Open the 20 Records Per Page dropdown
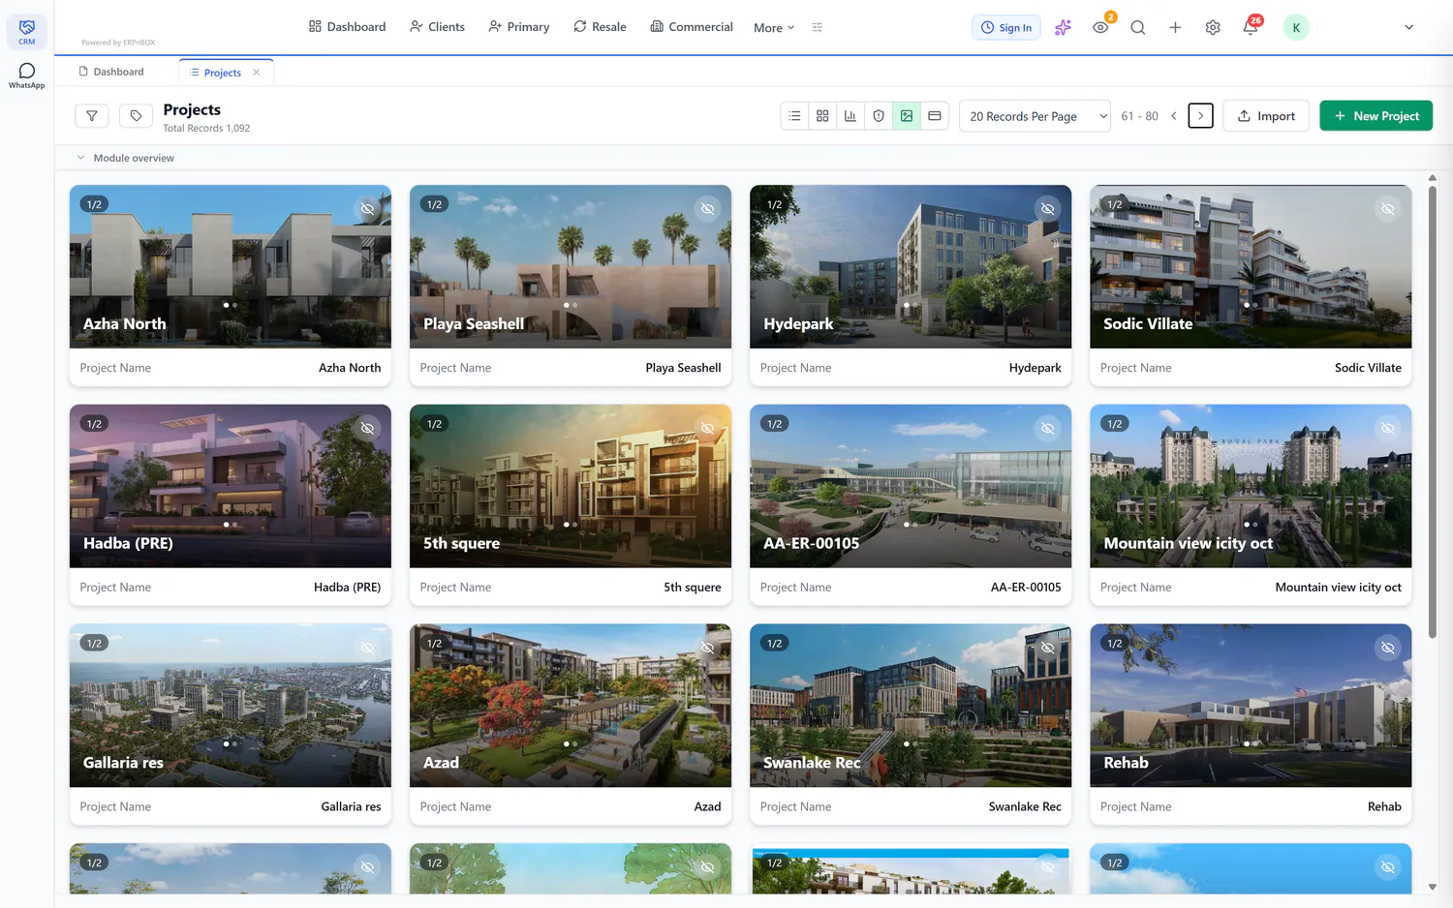The height and width of the screenshot is (908, 1453). click(x=1035, y=116)
